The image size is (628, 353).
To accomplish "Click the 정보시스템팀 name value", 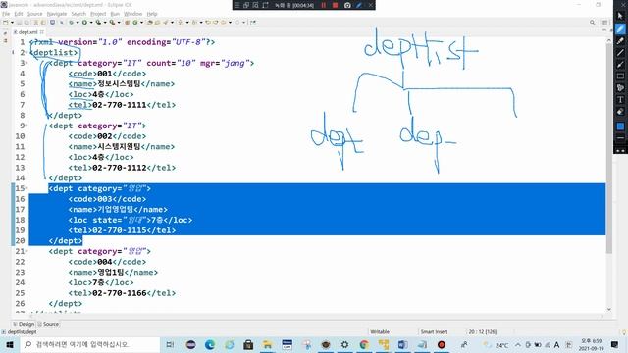I will (x=119, y=84).
